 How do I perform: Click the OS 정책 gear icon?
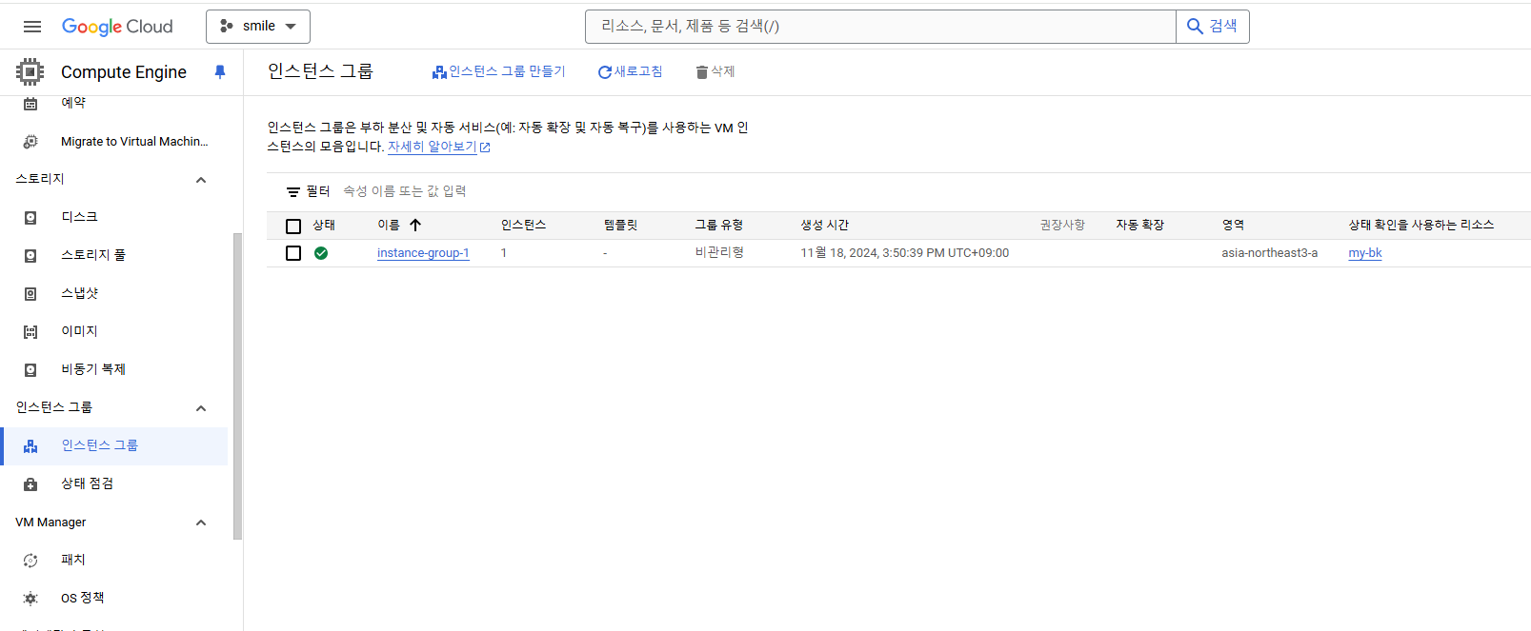point(30,599)
